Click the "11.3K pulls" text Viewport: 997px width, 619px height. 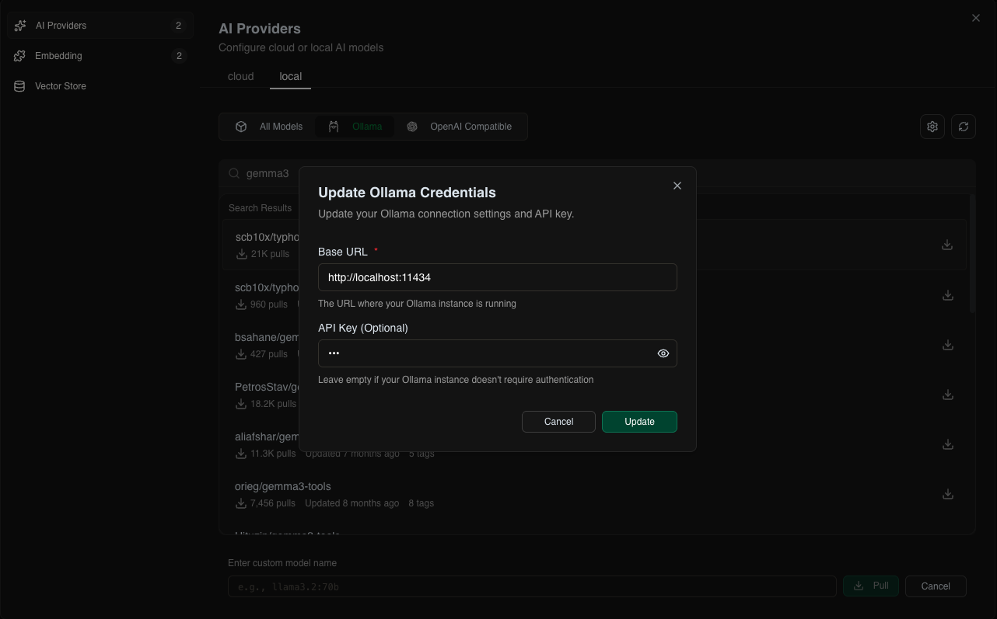click(273, 454)
